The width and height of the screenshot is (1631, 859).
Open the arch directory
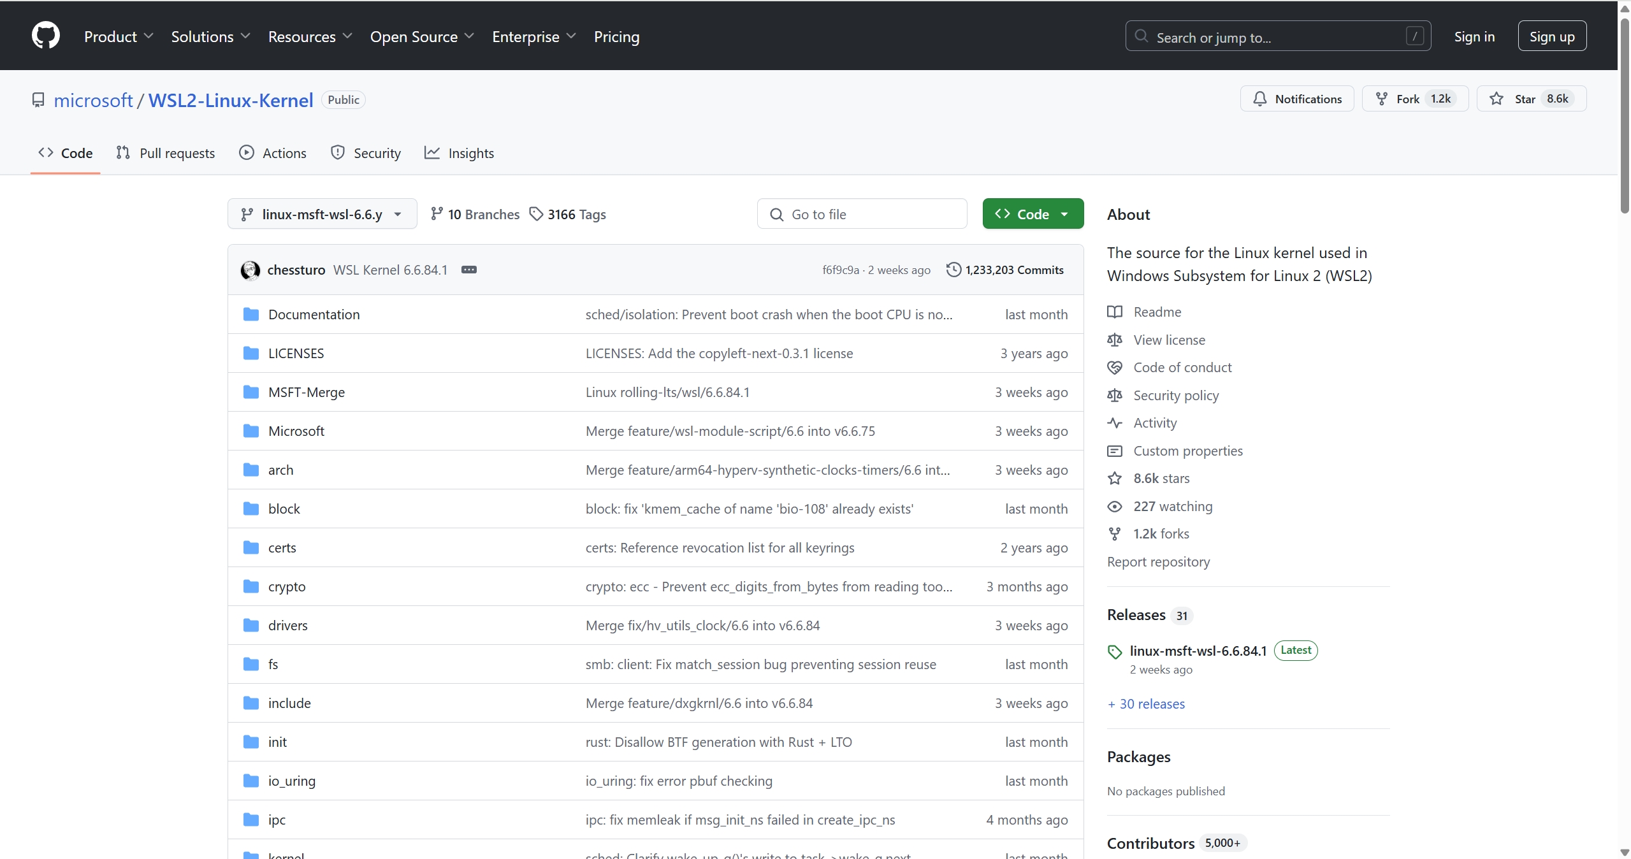pyautogui.click(x=280, y=470)
